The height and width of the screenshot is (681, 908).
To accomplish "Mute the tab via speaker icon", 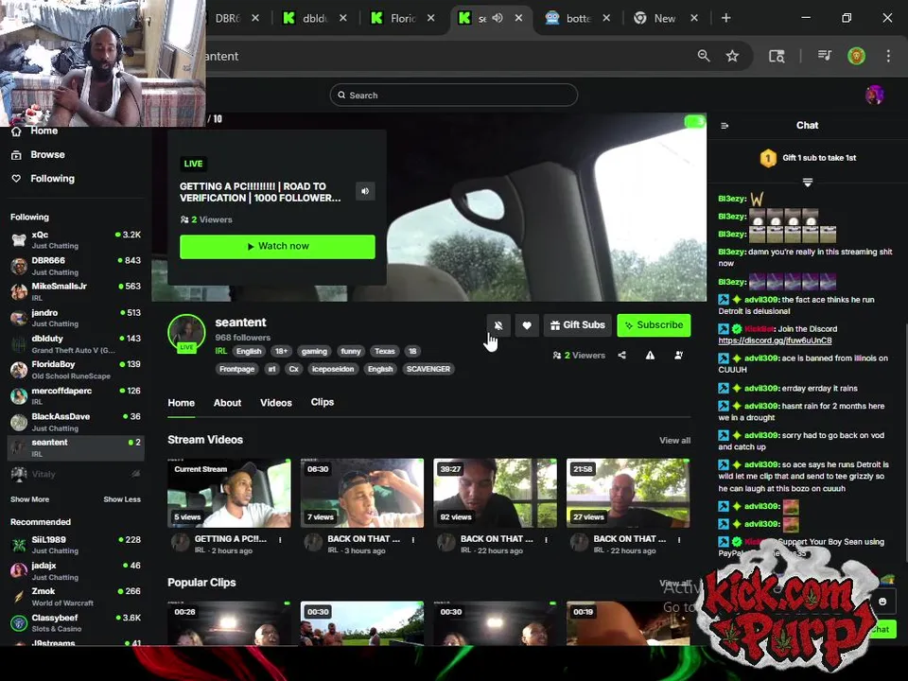I will click(498, 18).
